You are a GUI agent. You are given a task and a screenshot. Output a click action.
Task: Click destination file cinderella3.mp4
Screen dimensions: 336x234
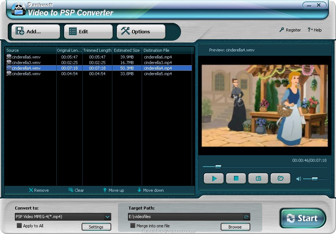[x=158, y=63]
